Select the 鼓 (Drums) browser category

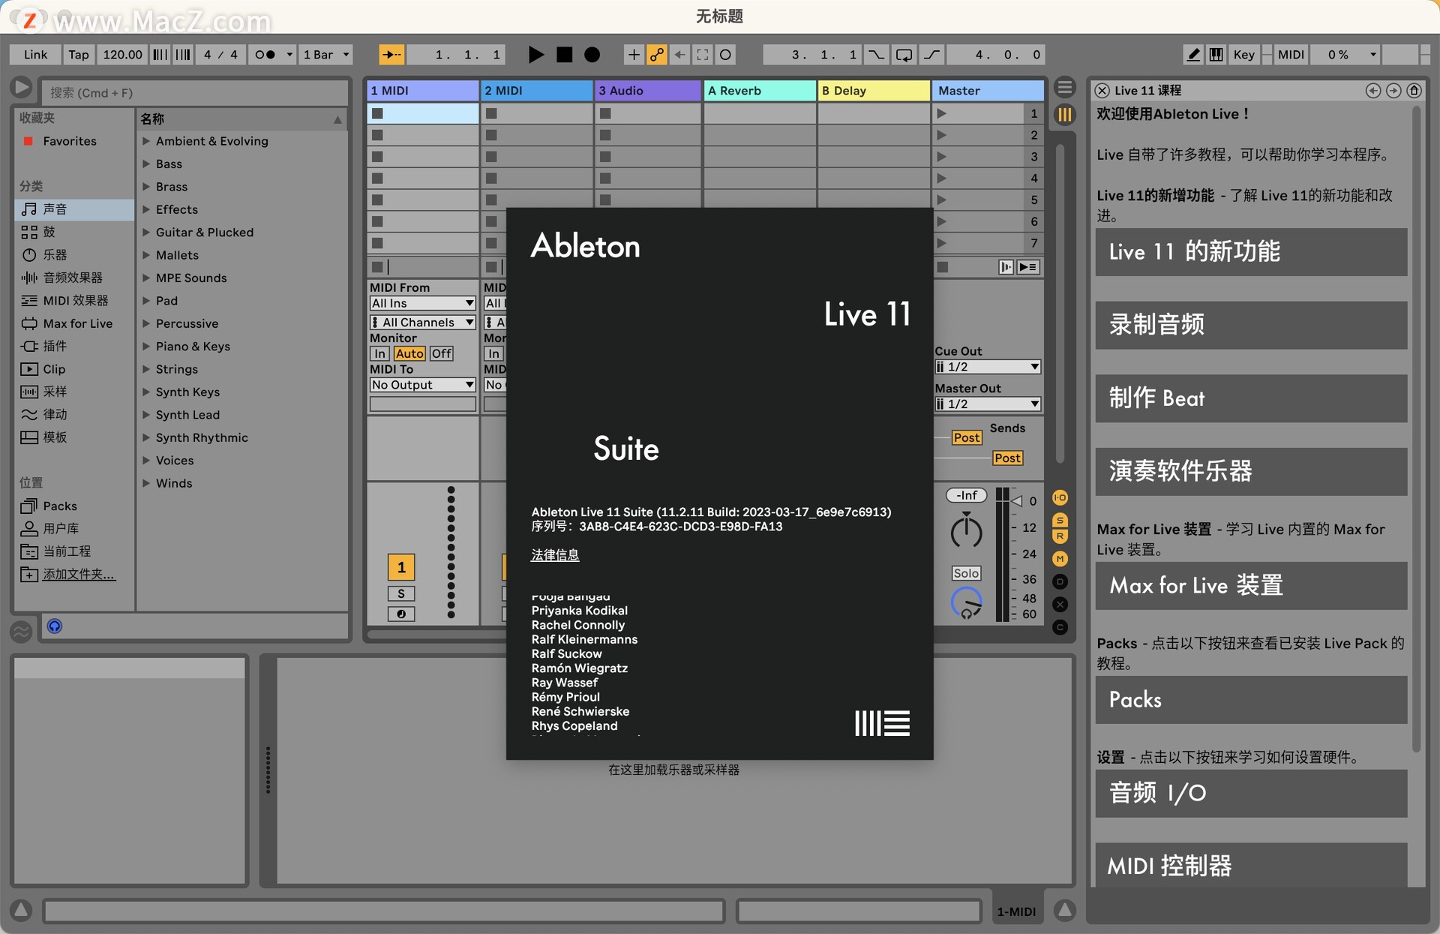point(74,232)
